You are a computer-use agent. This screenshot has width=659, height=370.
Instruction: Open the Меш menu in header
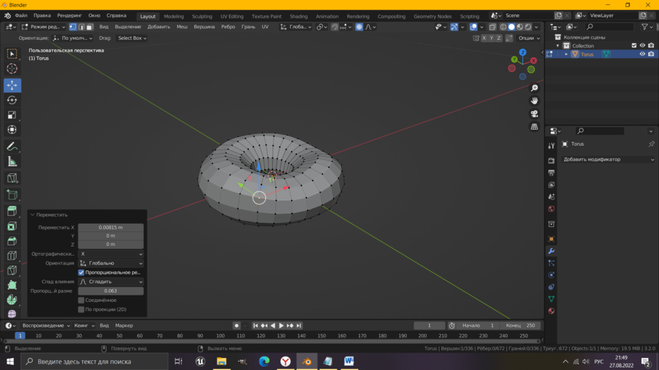point(182,27)
